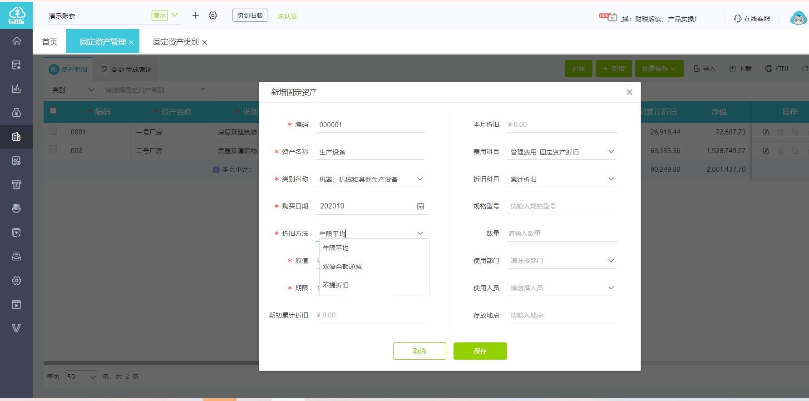Select 双倍余额递减 from depreciation method list
This screenshot has height=401, width=809.
(342, 267)
